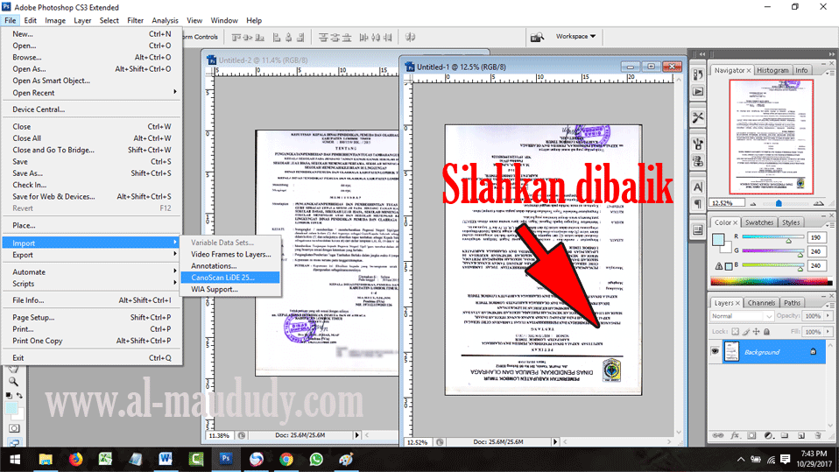Toggle lock transparent pixels
Screen dimensions: 839x472
(735, 332)
